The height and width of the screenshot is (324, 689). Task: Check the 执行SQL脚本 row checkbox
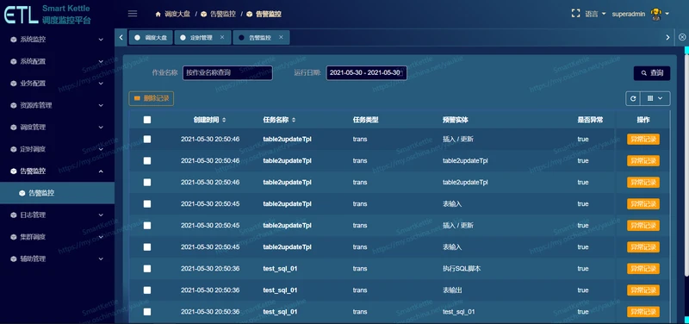pos(147,269)
